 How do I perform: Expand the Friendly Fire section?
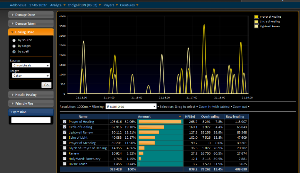click(x=31, y=104)
